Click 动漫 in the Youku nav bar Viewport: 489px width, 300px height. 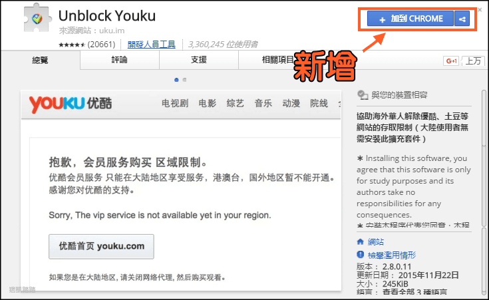291,103
